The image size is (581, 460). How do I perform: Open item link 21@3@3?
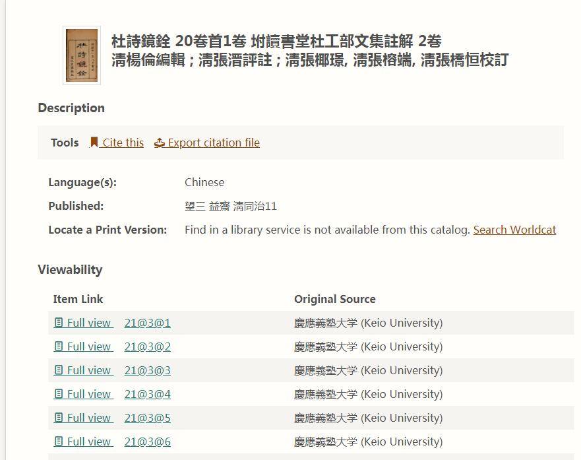tap(147, 370)
